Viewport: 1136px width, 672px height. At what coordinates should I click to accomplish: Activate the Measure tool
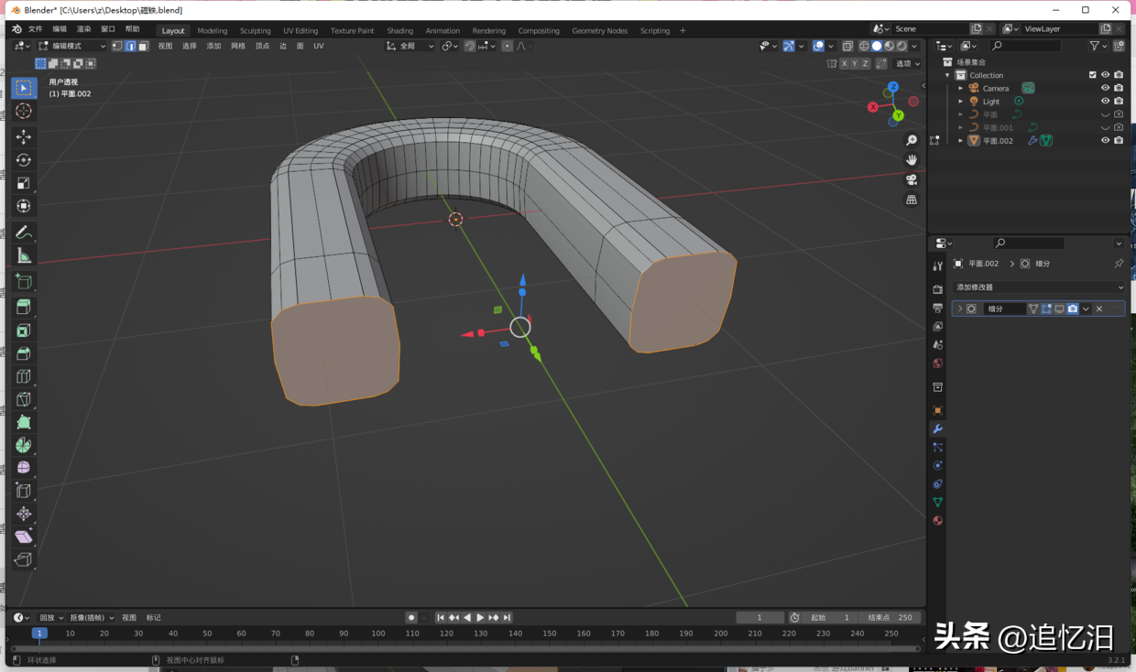[x=23, y=255]
